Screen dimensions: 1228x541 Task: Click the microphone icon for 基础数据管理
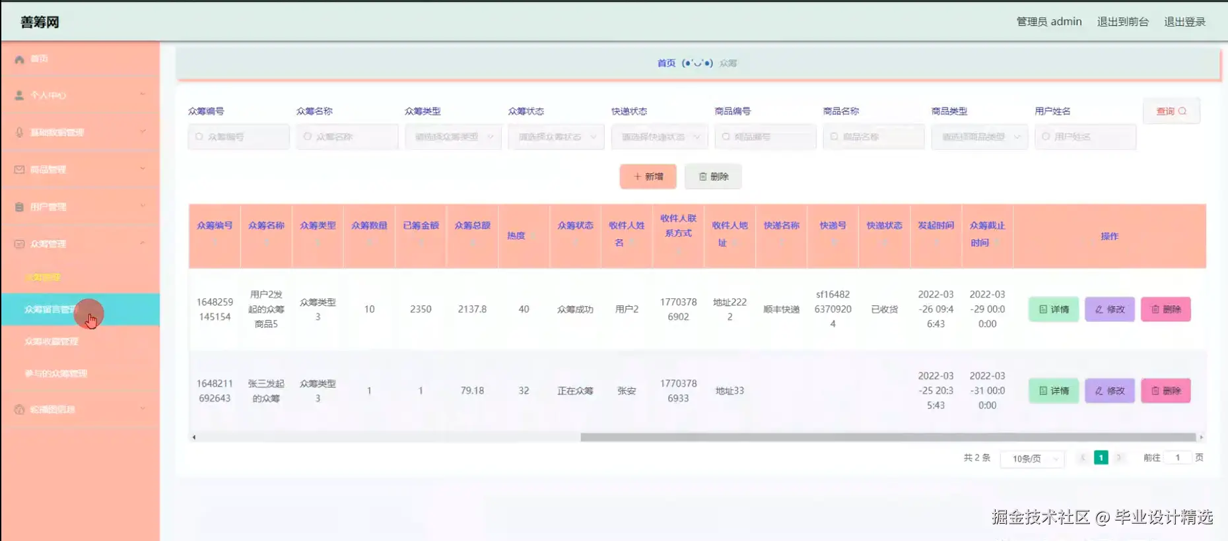click(x=19, y=133)
